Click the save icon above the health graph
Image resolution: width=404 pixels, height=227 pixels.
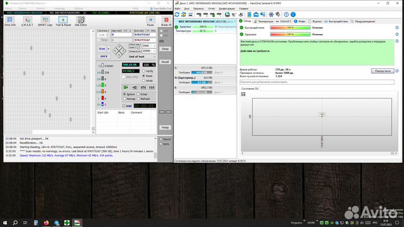(243, 94)
